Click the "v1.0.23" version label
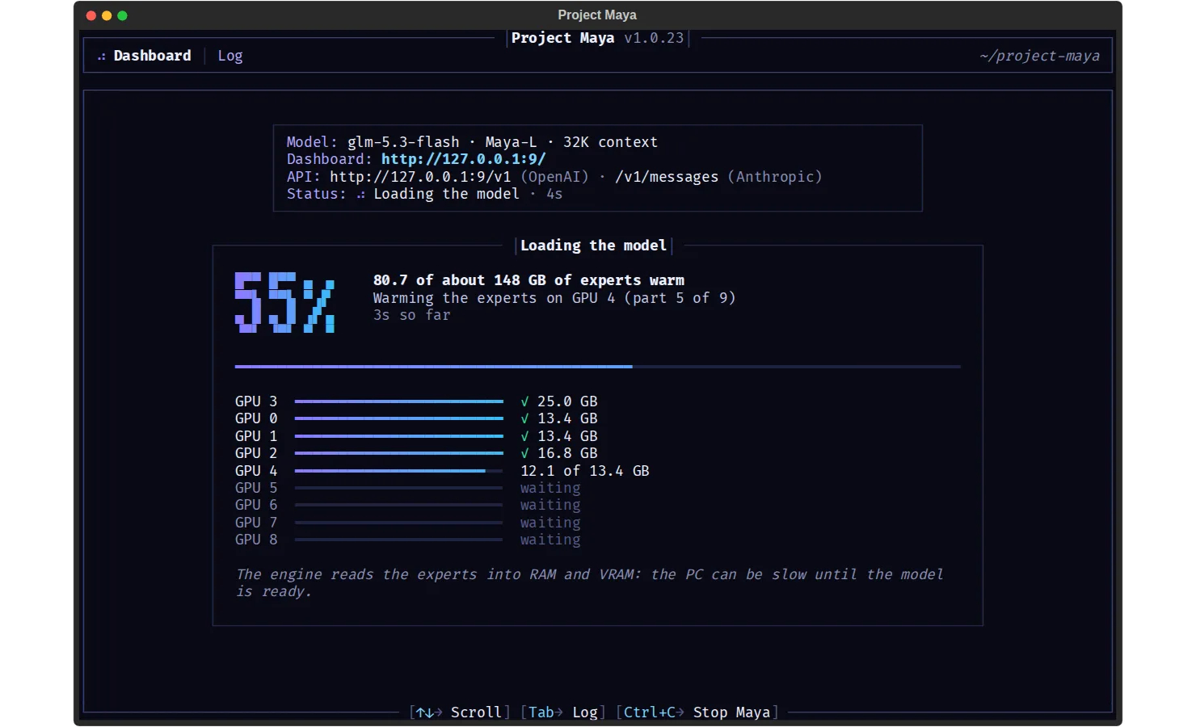Screen dimensions: 1196x727 click(x=654, y=38)
